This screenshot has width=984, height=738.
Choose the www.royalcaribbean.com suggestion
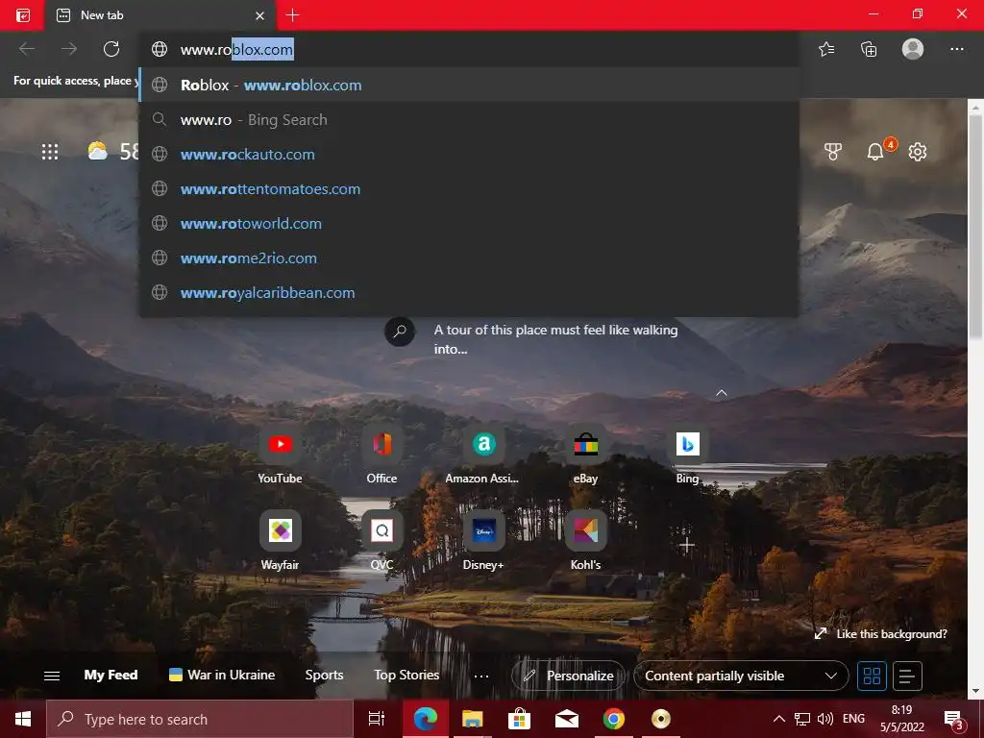click(469, 292)
